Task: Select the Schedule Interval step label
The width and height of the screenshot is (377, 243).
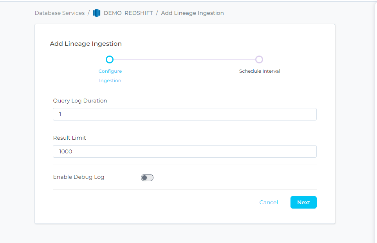Action: 259,71
